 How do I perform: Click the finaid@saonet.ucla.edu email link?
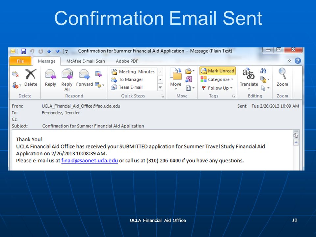[x=90, y=161]
